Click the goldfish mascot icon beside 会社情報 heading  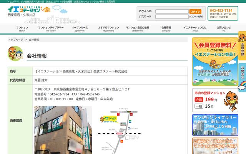pos(15,54)
